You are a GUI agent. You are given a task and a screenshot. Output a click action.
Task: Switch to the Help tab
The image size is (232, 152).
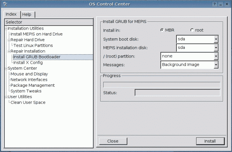tap(28, 15)
